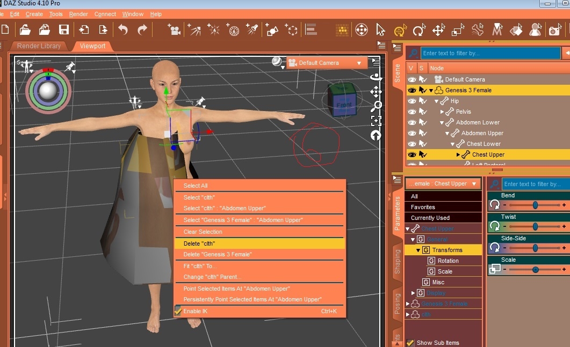The height and width of the screenshot is (347, 570).
Task: Click the Save file icon in toolbar
Action: 63,30
